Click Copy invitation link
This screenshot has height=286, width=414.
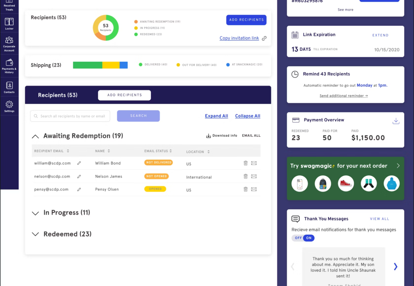[239, 38]
